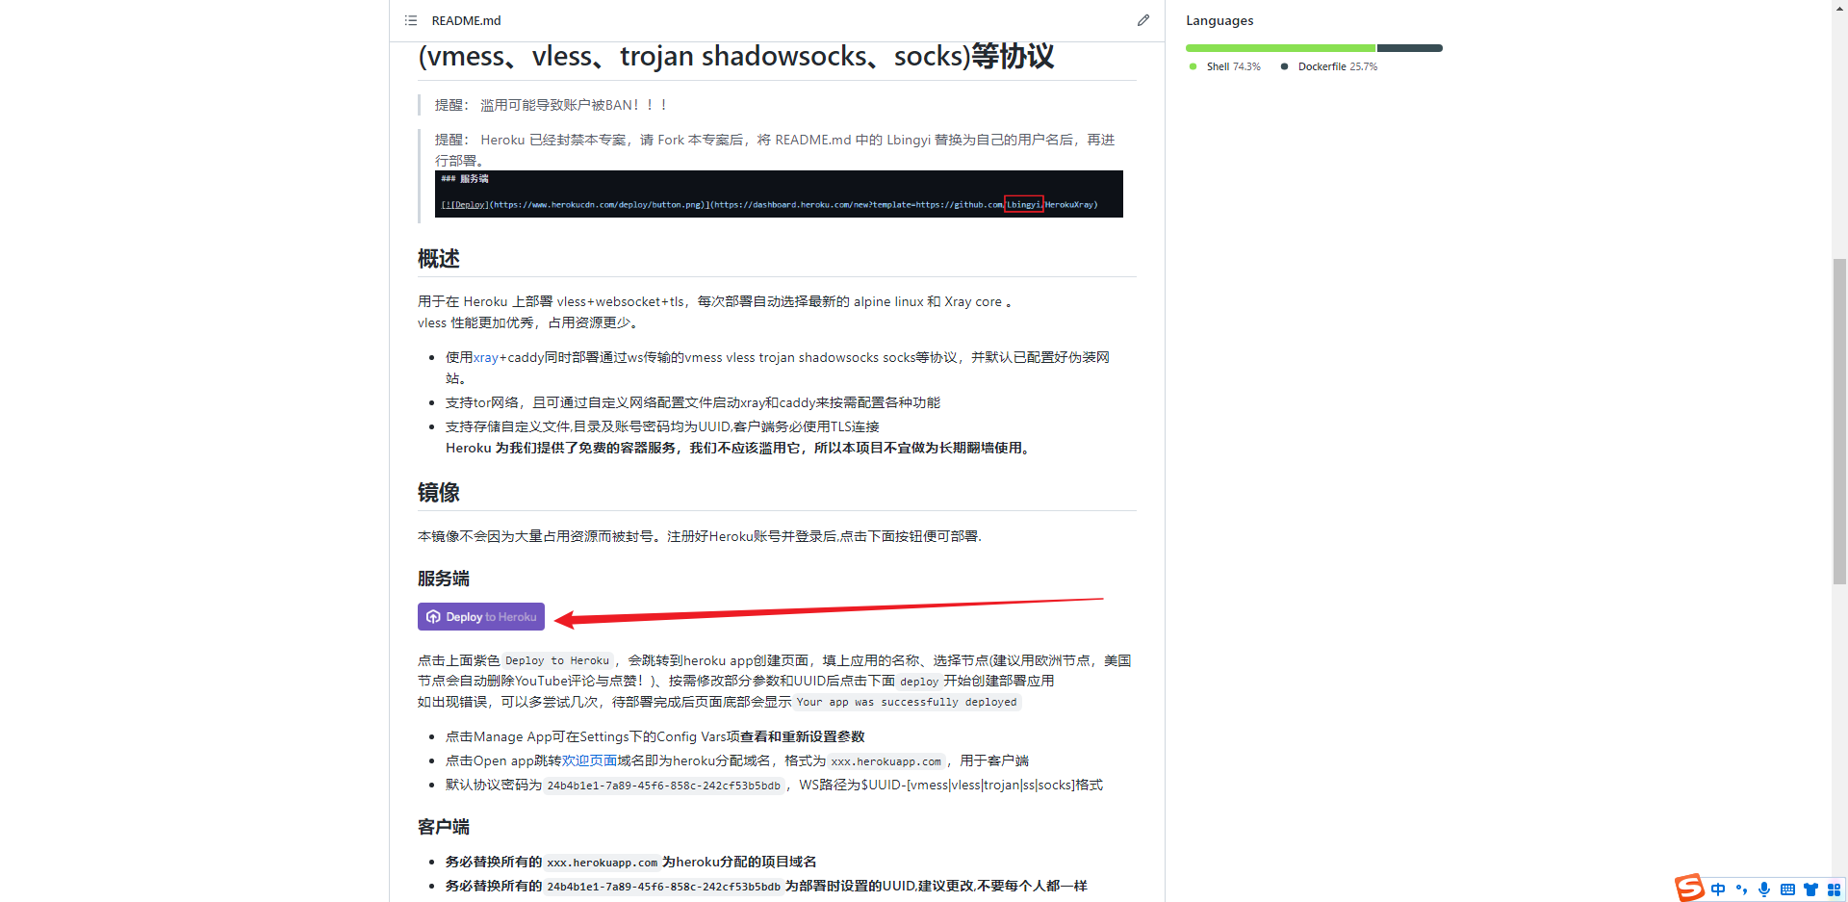Activate the microphone voice input icon
This screenshot has width=1848, height=902.
[x=1764, y=889]
